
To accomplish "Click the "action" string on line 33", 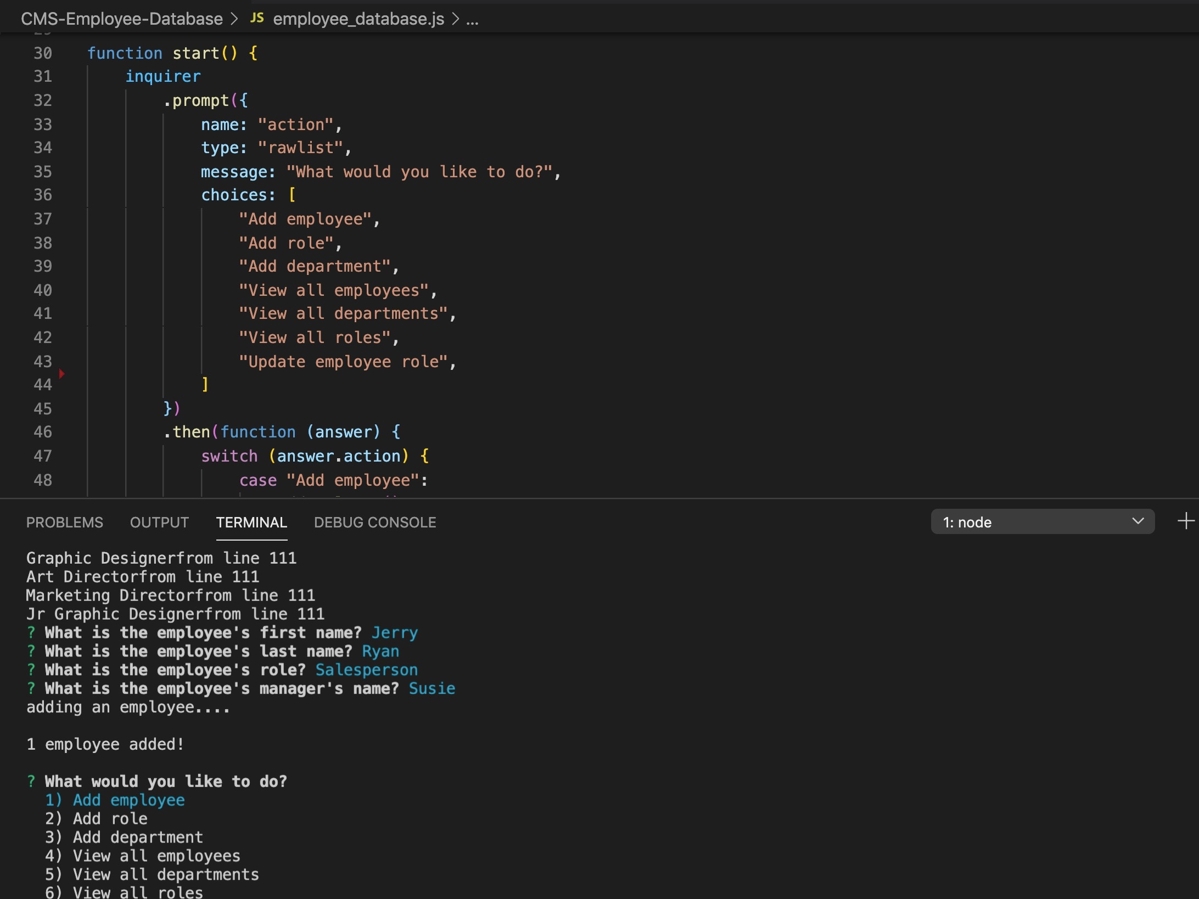I will (x=296, y=125).
